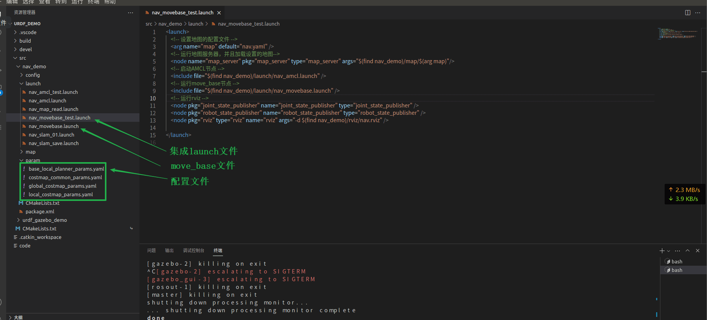Click src in the breadcrumb path
The height and width of the screenshot is (320, 707).
tap(149, 24)
